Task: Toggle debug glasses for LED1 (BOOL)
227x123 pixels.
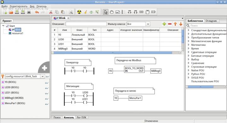Action: [47, 93]
